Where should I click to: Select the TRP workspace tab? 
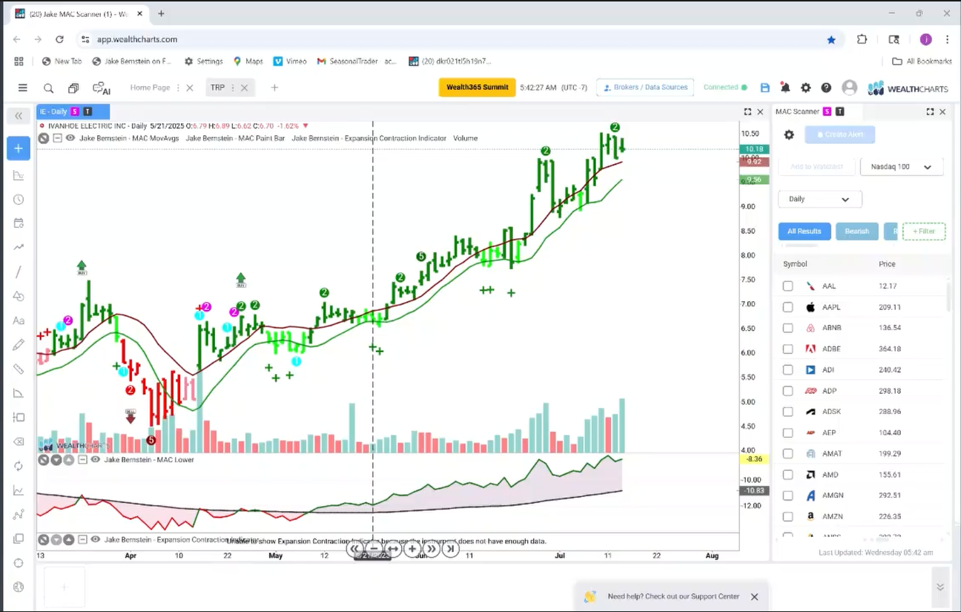coord(217,88)
